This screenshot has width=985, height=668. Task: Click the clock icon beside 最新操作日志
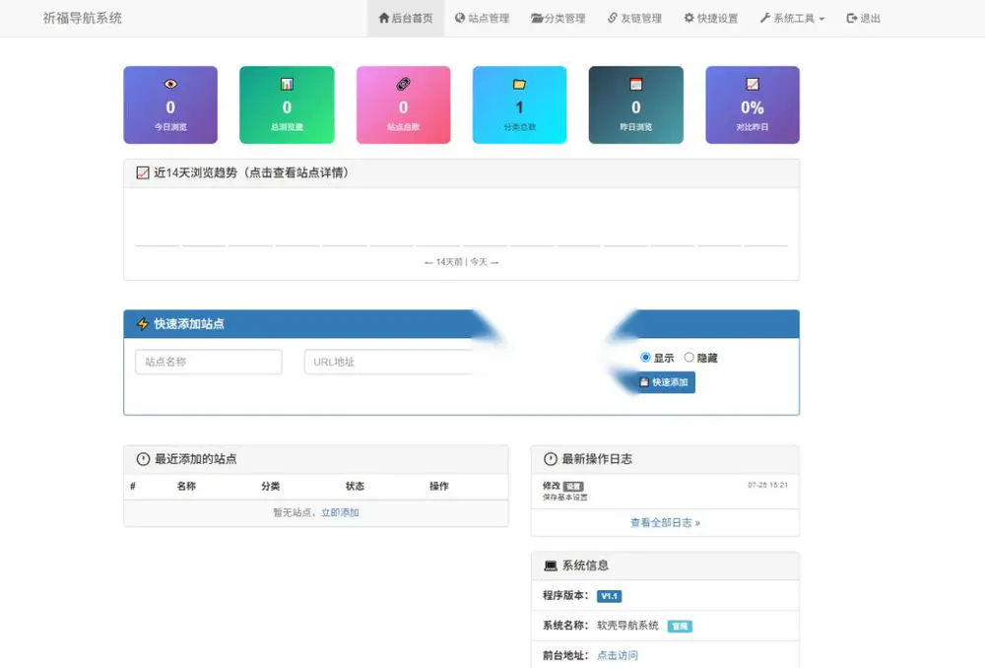point(551,459)
